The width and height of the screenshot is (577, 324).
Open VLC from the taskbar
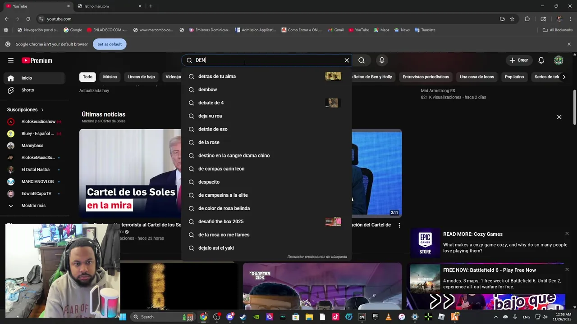(389, 317)
